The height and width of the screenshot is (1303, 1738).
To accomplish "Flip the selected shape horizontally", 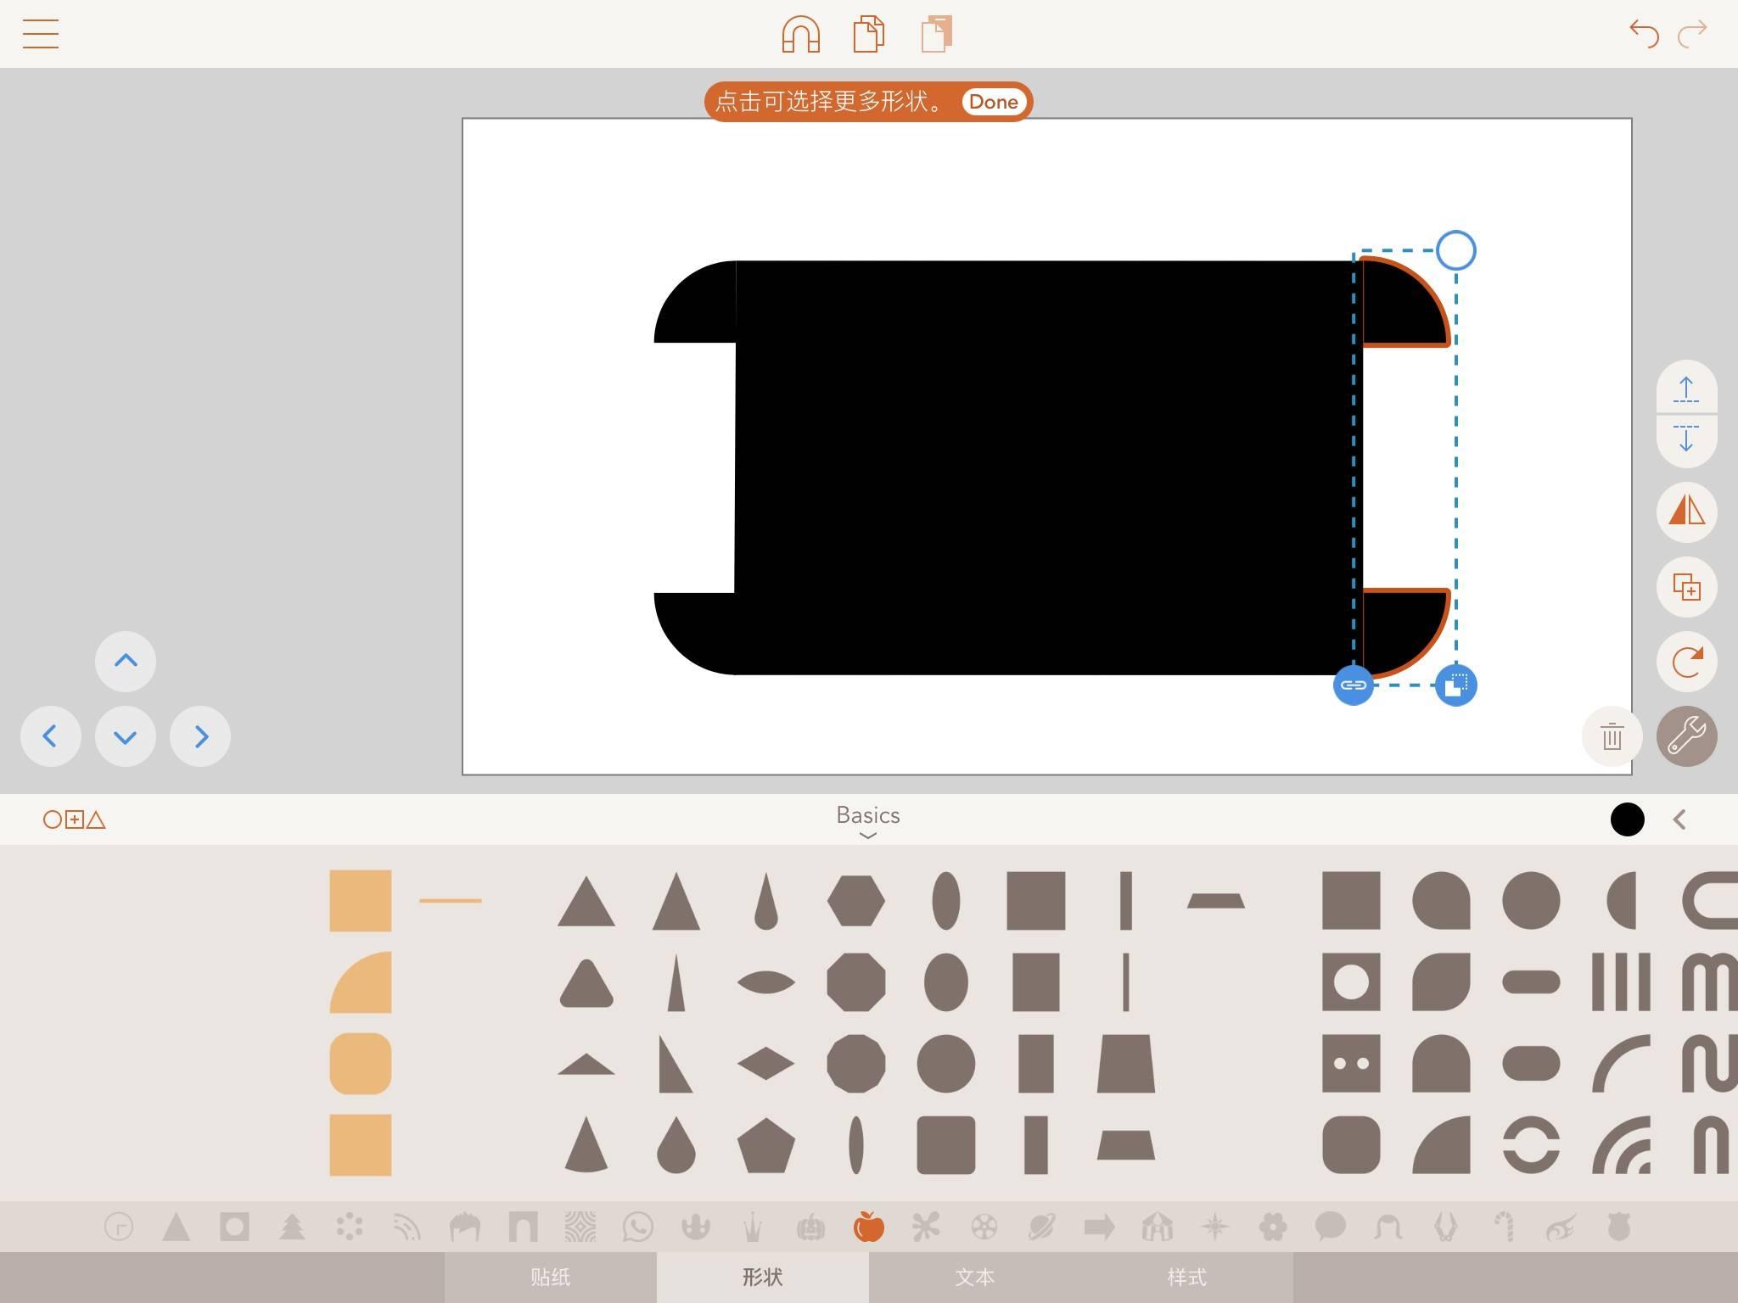I will pyautogui.click(x=1686, y=512).
